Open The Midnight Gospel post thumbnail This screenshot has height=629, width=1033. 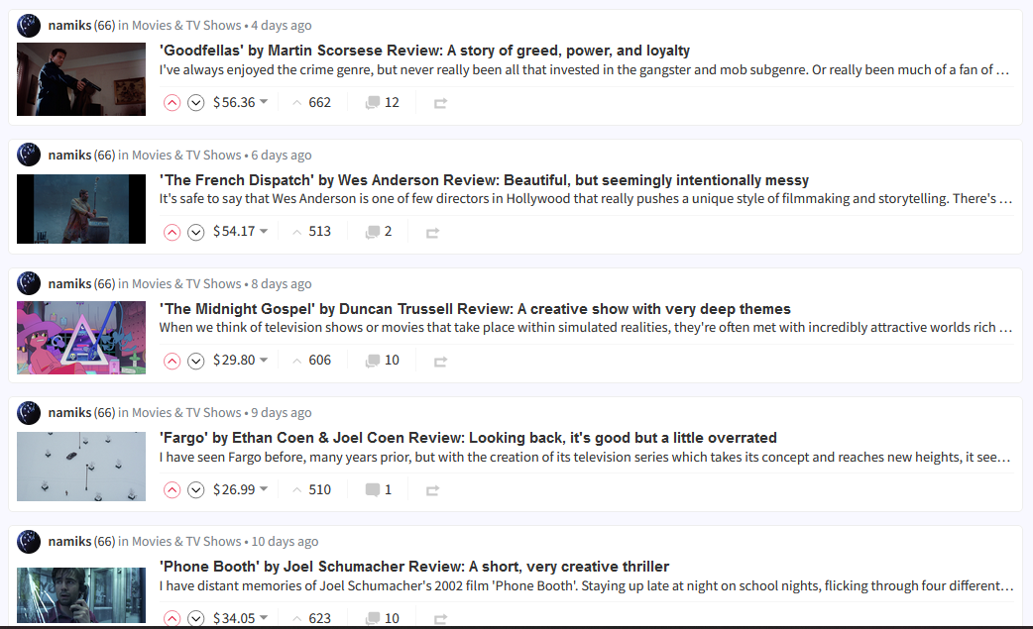click(x=81, y=338)
